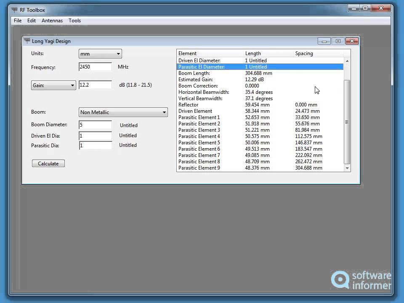Close the Long Yagi Design window

352,41
